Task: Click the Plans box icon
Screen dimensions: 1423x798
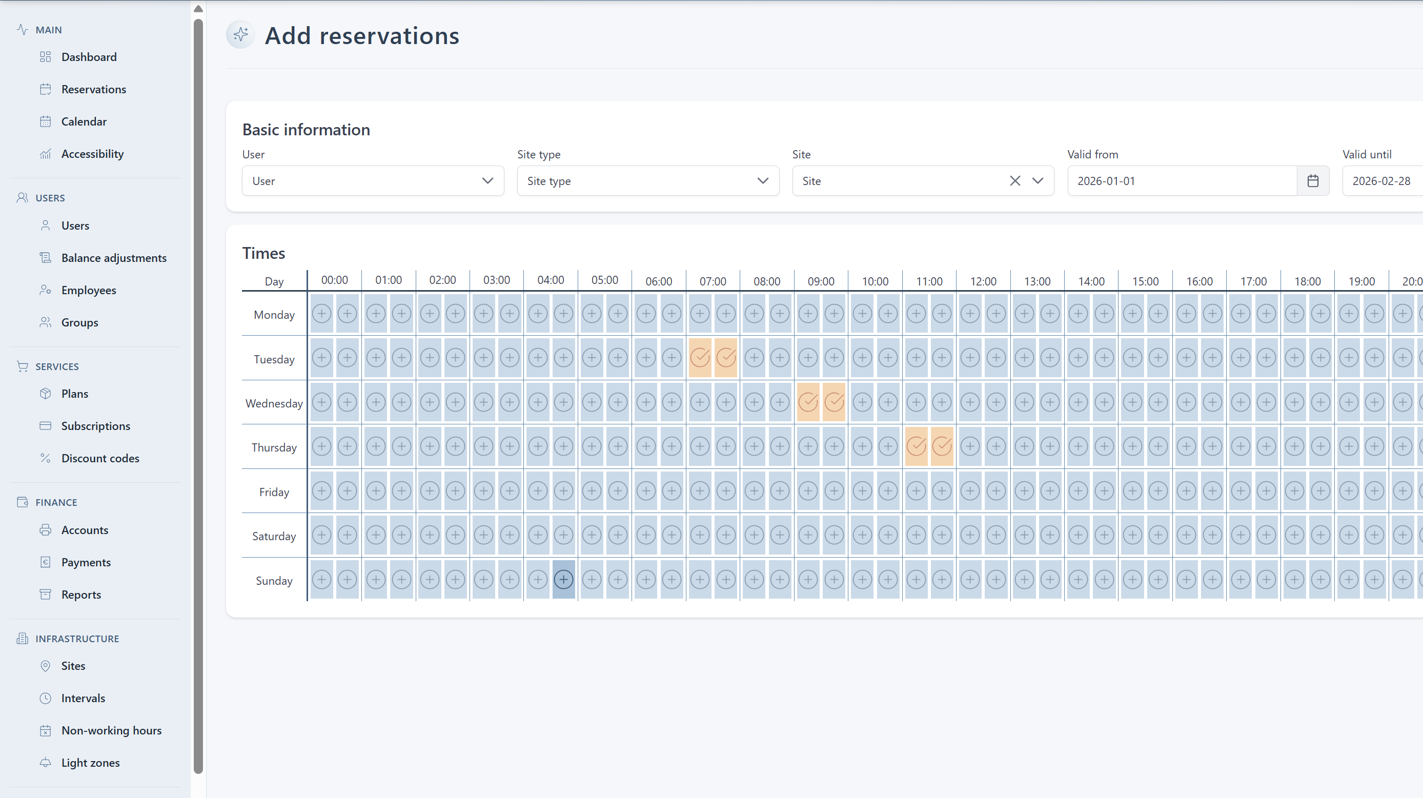Action: [x=45, y=394]
